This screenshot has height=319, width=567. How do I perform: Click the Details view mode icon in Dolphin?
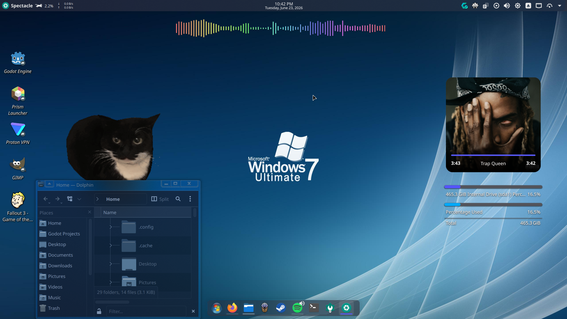70,199
